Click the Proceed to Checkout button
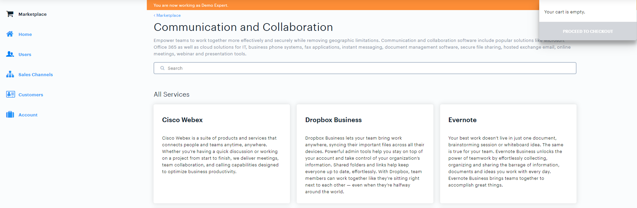The height and width of the screenshot is (208, 637). coord(588,31)
